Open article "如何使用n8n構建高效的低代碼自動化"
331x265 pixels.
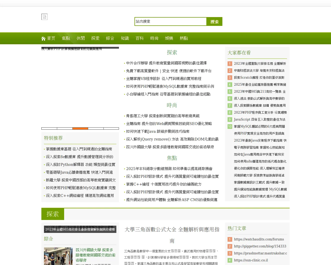[260, 161]
